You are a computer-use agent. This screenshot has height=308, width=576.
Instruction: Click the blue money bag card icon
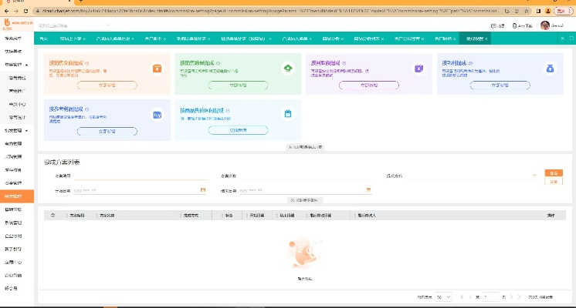tap(551, 69)
